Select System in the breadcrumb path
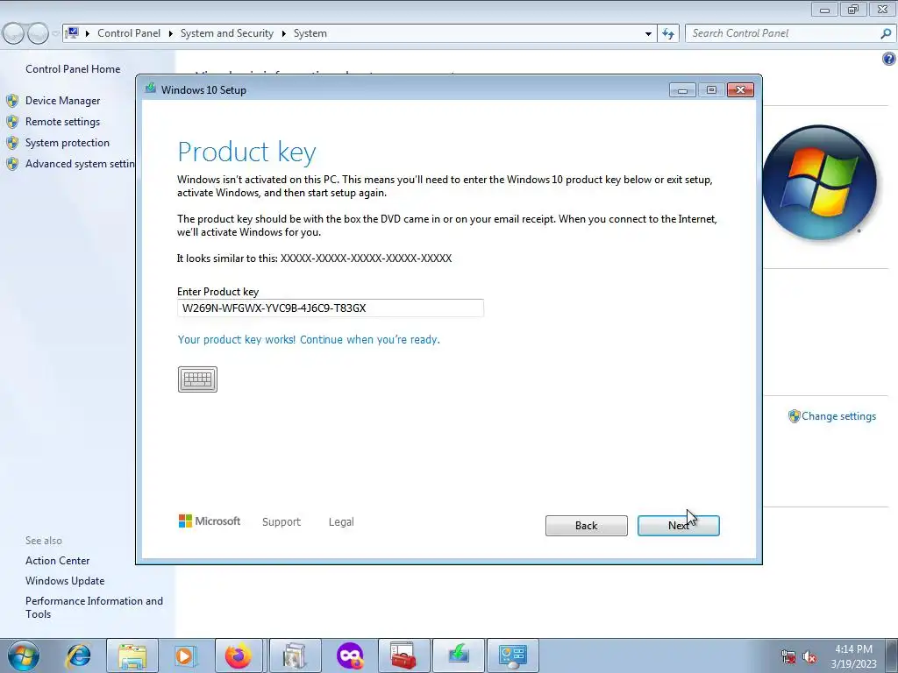 pyautogui.click(x=310, y=33)
